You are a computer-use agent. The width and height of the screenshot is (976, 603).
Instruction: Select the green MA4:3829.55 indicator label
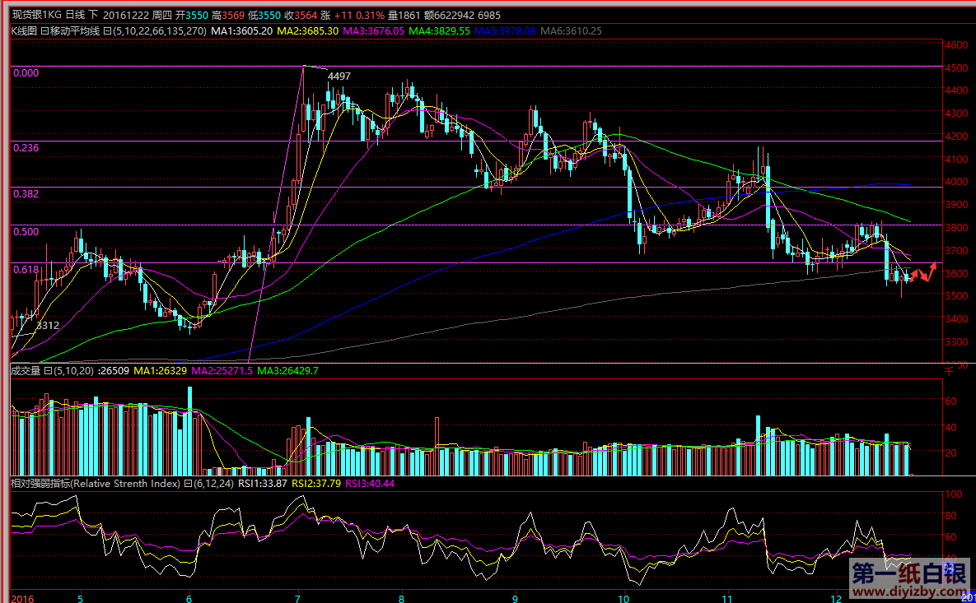click(439, 31)
